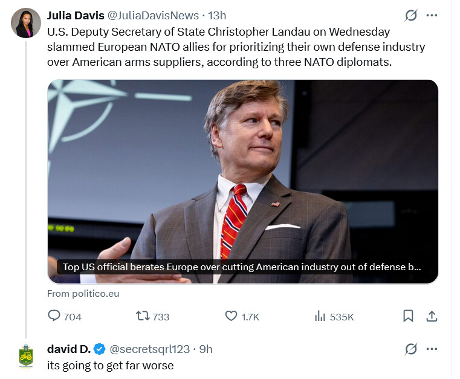Repost Julia Davis's tweet using the retweet icon

[x=143, y=316]
